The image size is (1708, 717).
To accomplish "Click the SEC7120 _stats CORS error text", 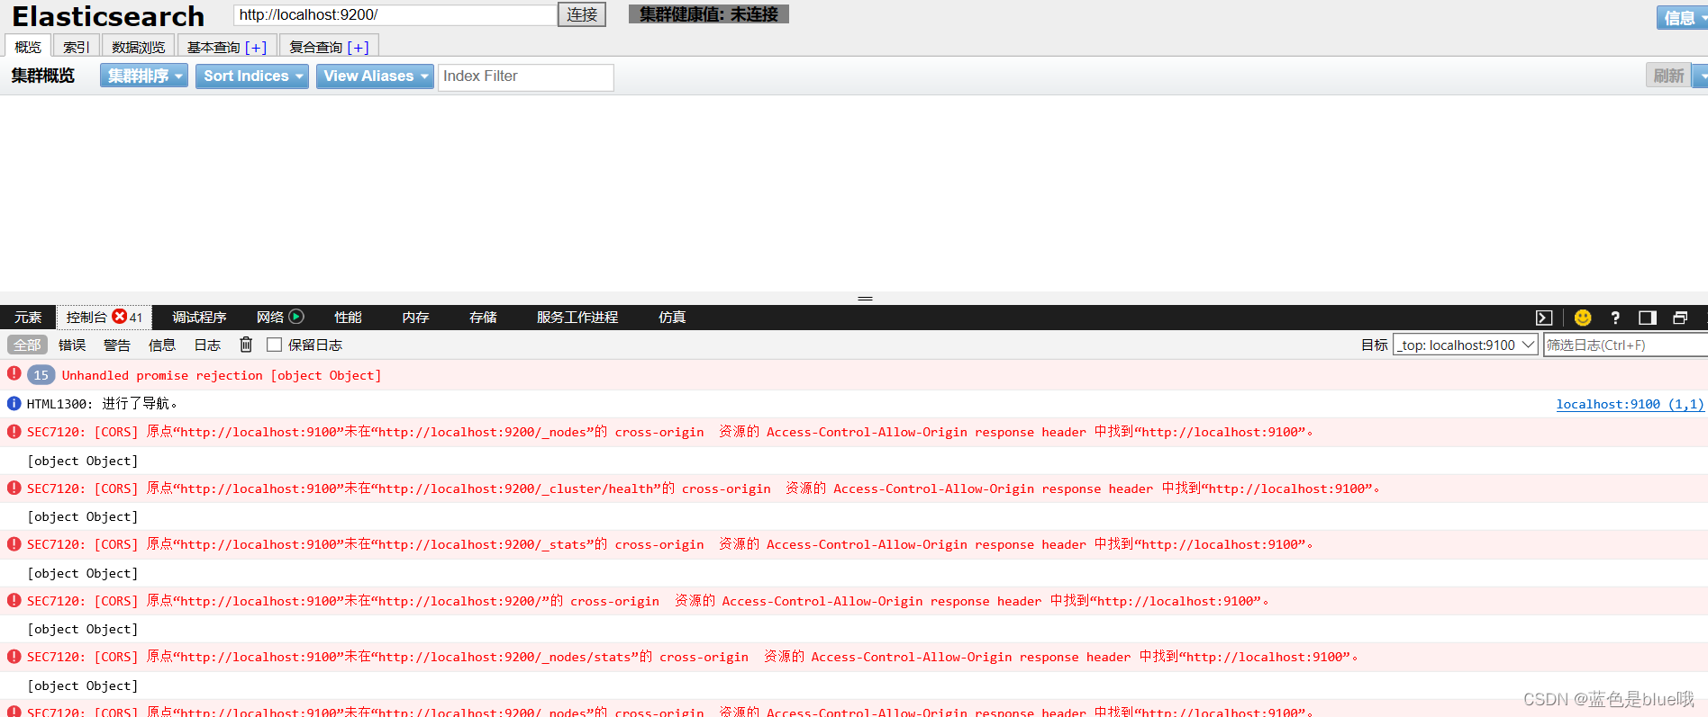I will tap(669, 544).
